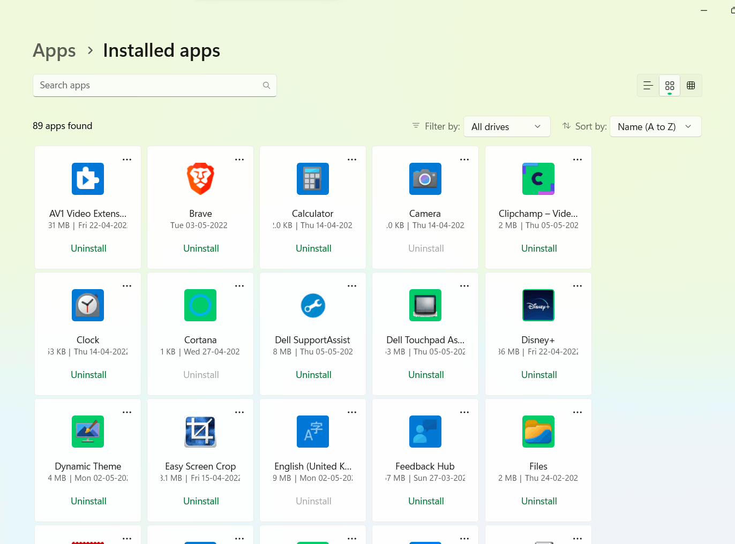The width and height of the screenshot is (735, 544).
Task: Switch to table view layout
Action: [x=691, y=86]
